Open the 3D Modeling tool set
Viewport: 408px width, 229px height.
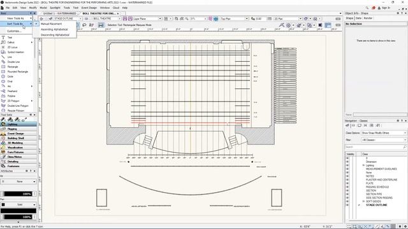pyautogui.click(x=18, y=142)
